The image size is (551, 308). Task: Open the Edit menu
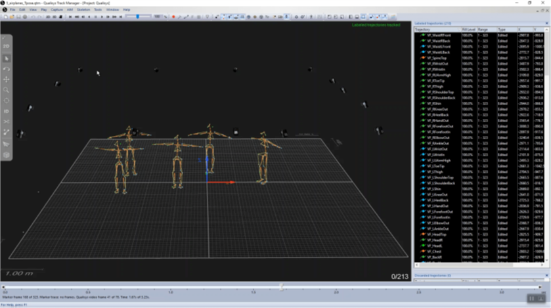tap(22, 10)
